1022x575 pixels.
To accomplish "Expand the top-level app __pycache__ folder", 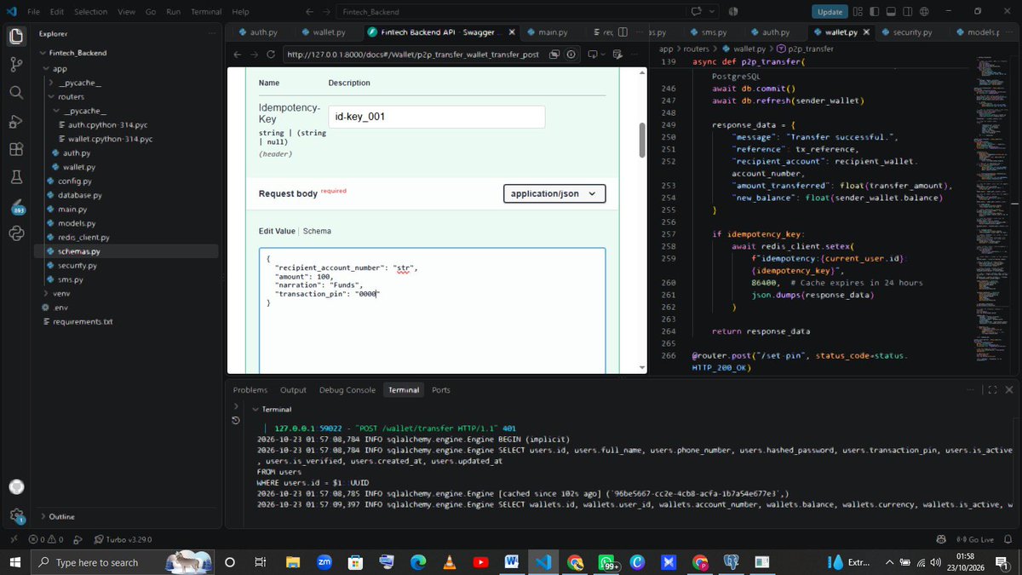I will (52, 83).
